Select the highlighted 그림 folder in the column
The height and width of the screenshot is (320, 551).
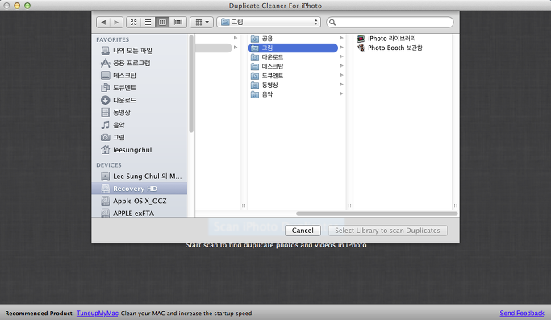(293, 48)
